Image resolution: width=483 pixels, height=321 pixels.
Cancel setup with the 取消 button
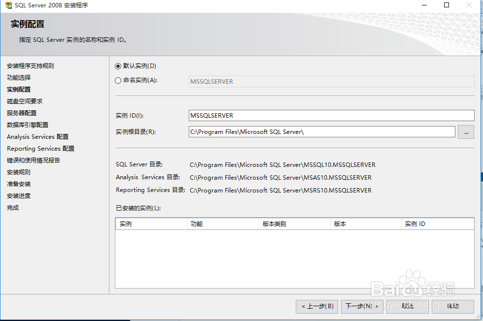click(x=407, y=306)
